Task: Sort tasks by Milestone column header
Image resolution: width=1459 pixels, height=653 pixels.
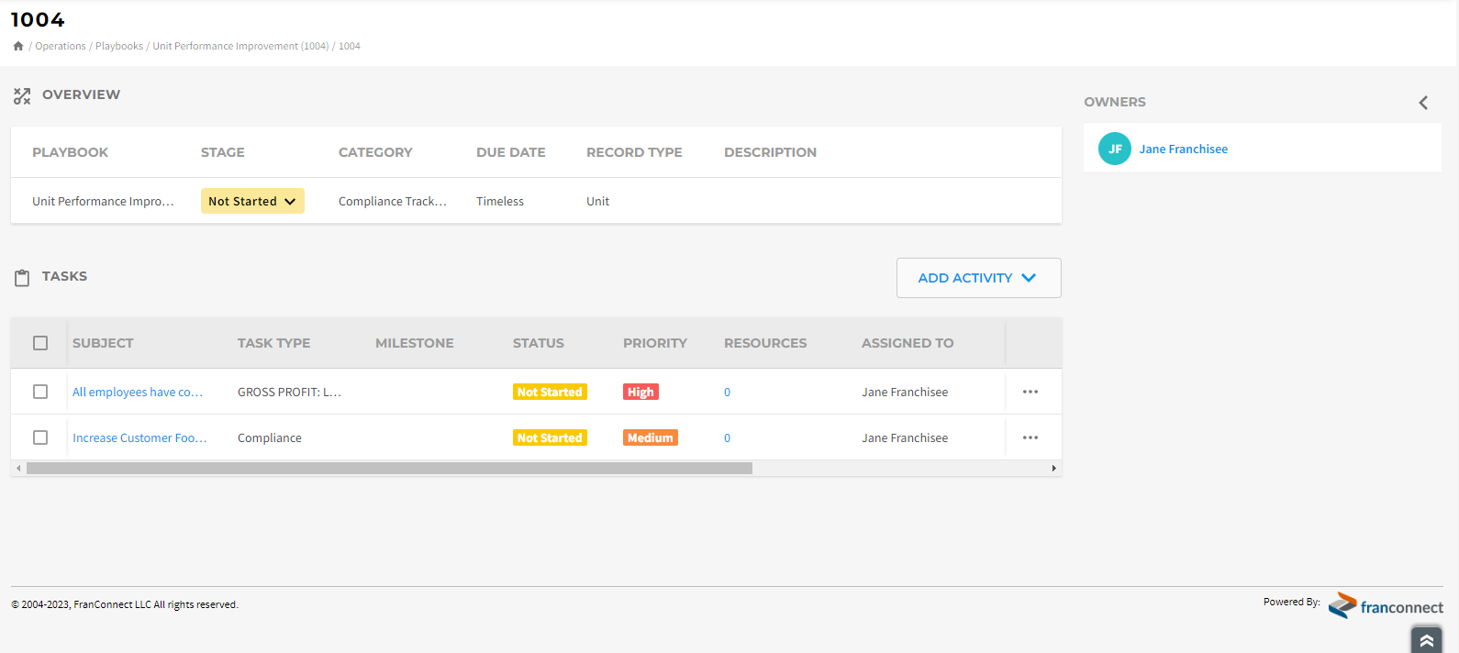Action: click(x=414, y=343)
